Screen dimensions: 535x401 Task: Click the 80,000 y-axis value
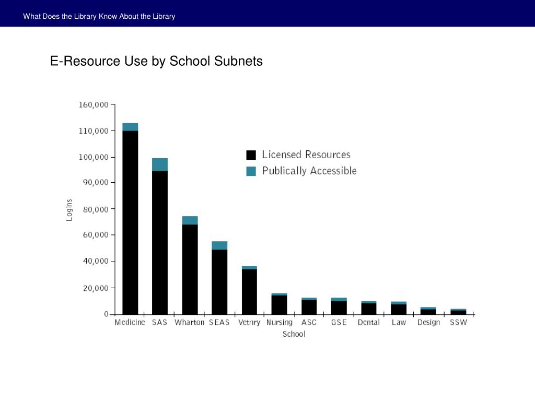pos(96,209)
